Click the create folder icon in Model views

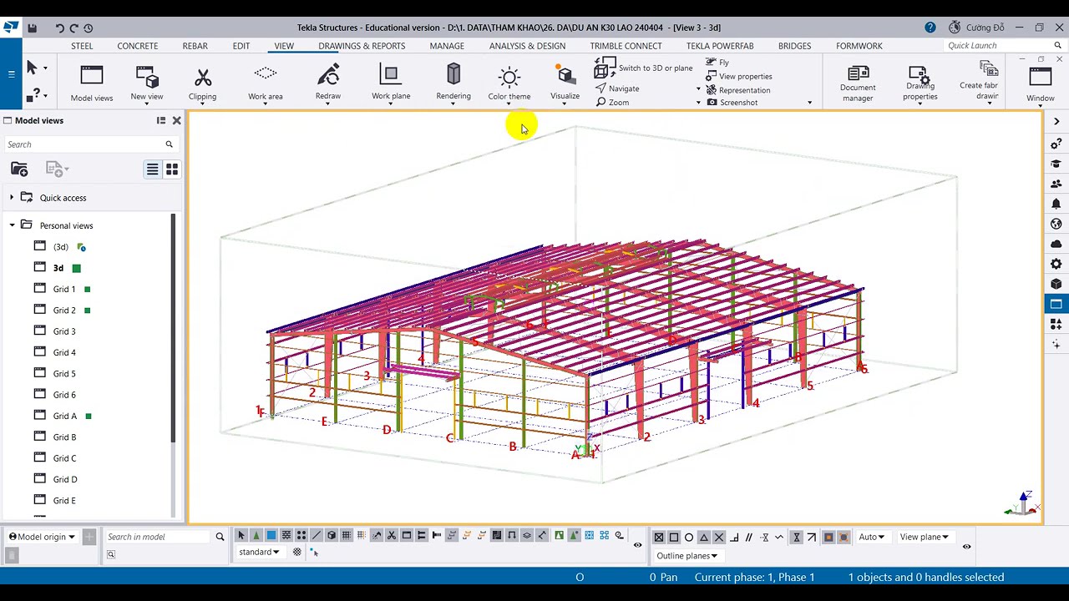tap(19, 169)
